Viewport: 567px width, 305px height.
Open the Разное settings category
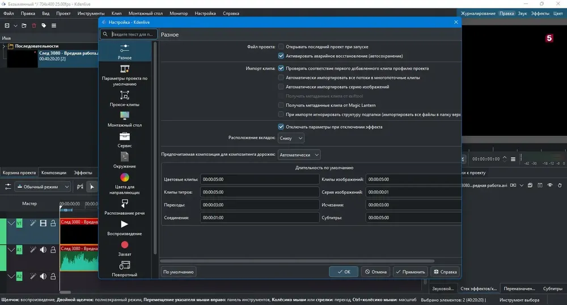point(124,52)
